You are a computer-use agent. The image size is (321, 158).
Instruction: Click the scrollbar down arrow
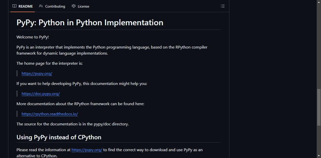click(x=319, y=156)
